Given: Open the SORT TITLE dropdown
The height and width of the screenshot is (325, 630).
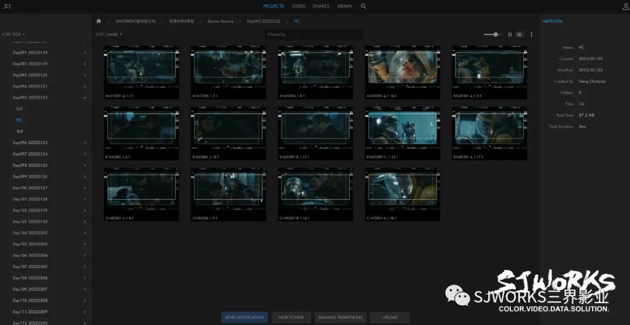Looking at the screenshot, I should coord(13,34).
